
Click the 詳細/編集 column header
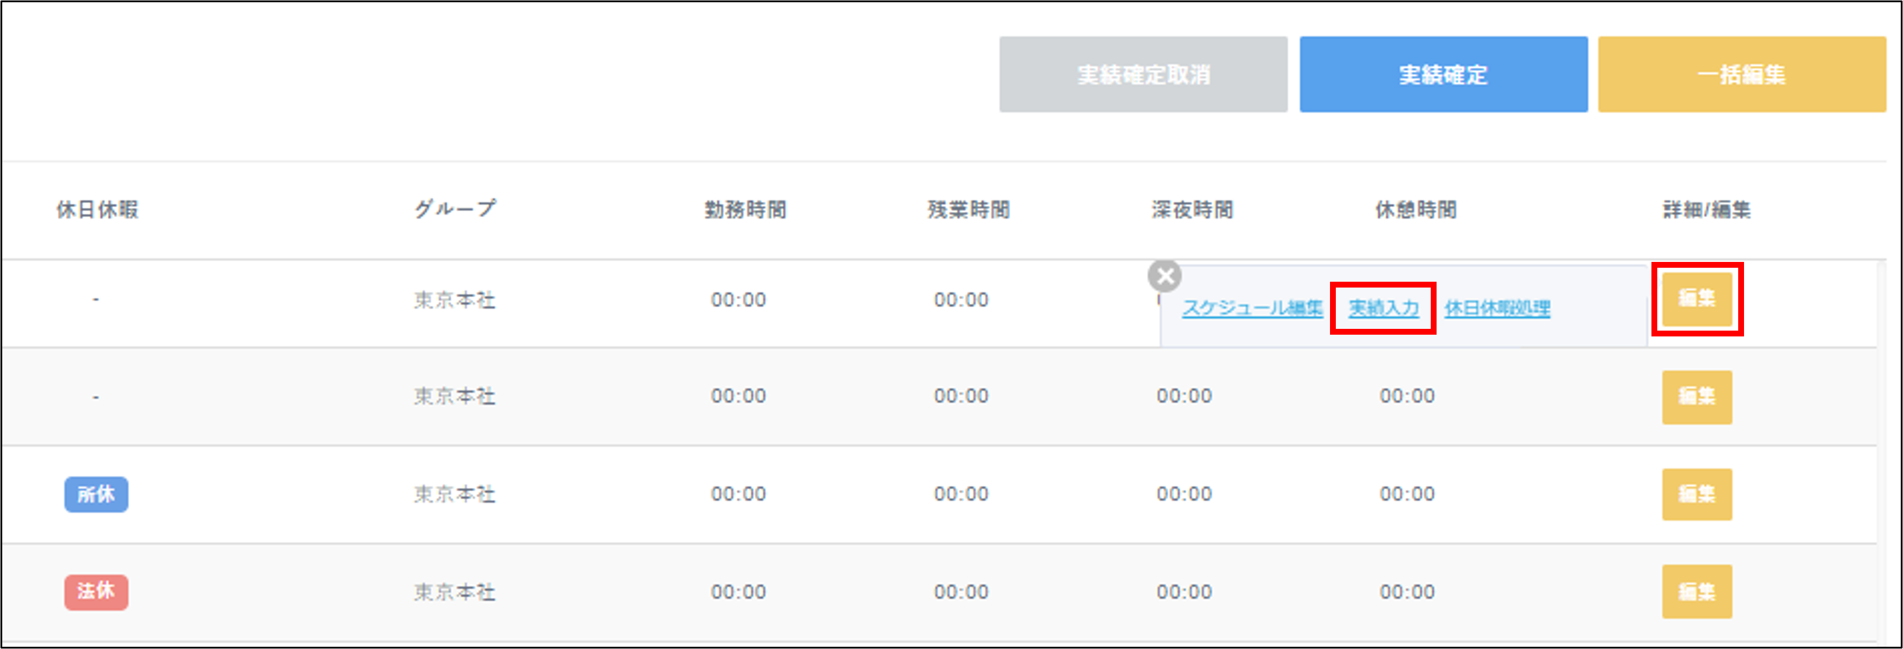click(x=1706, y=210)
